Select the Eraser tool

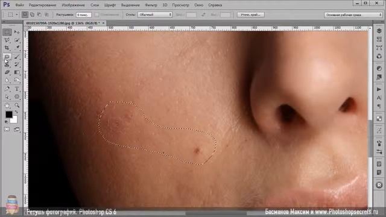7,72
